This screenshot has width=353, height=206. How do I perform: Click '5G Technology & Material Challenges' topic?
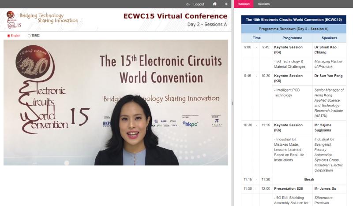[x=290, y=64]
